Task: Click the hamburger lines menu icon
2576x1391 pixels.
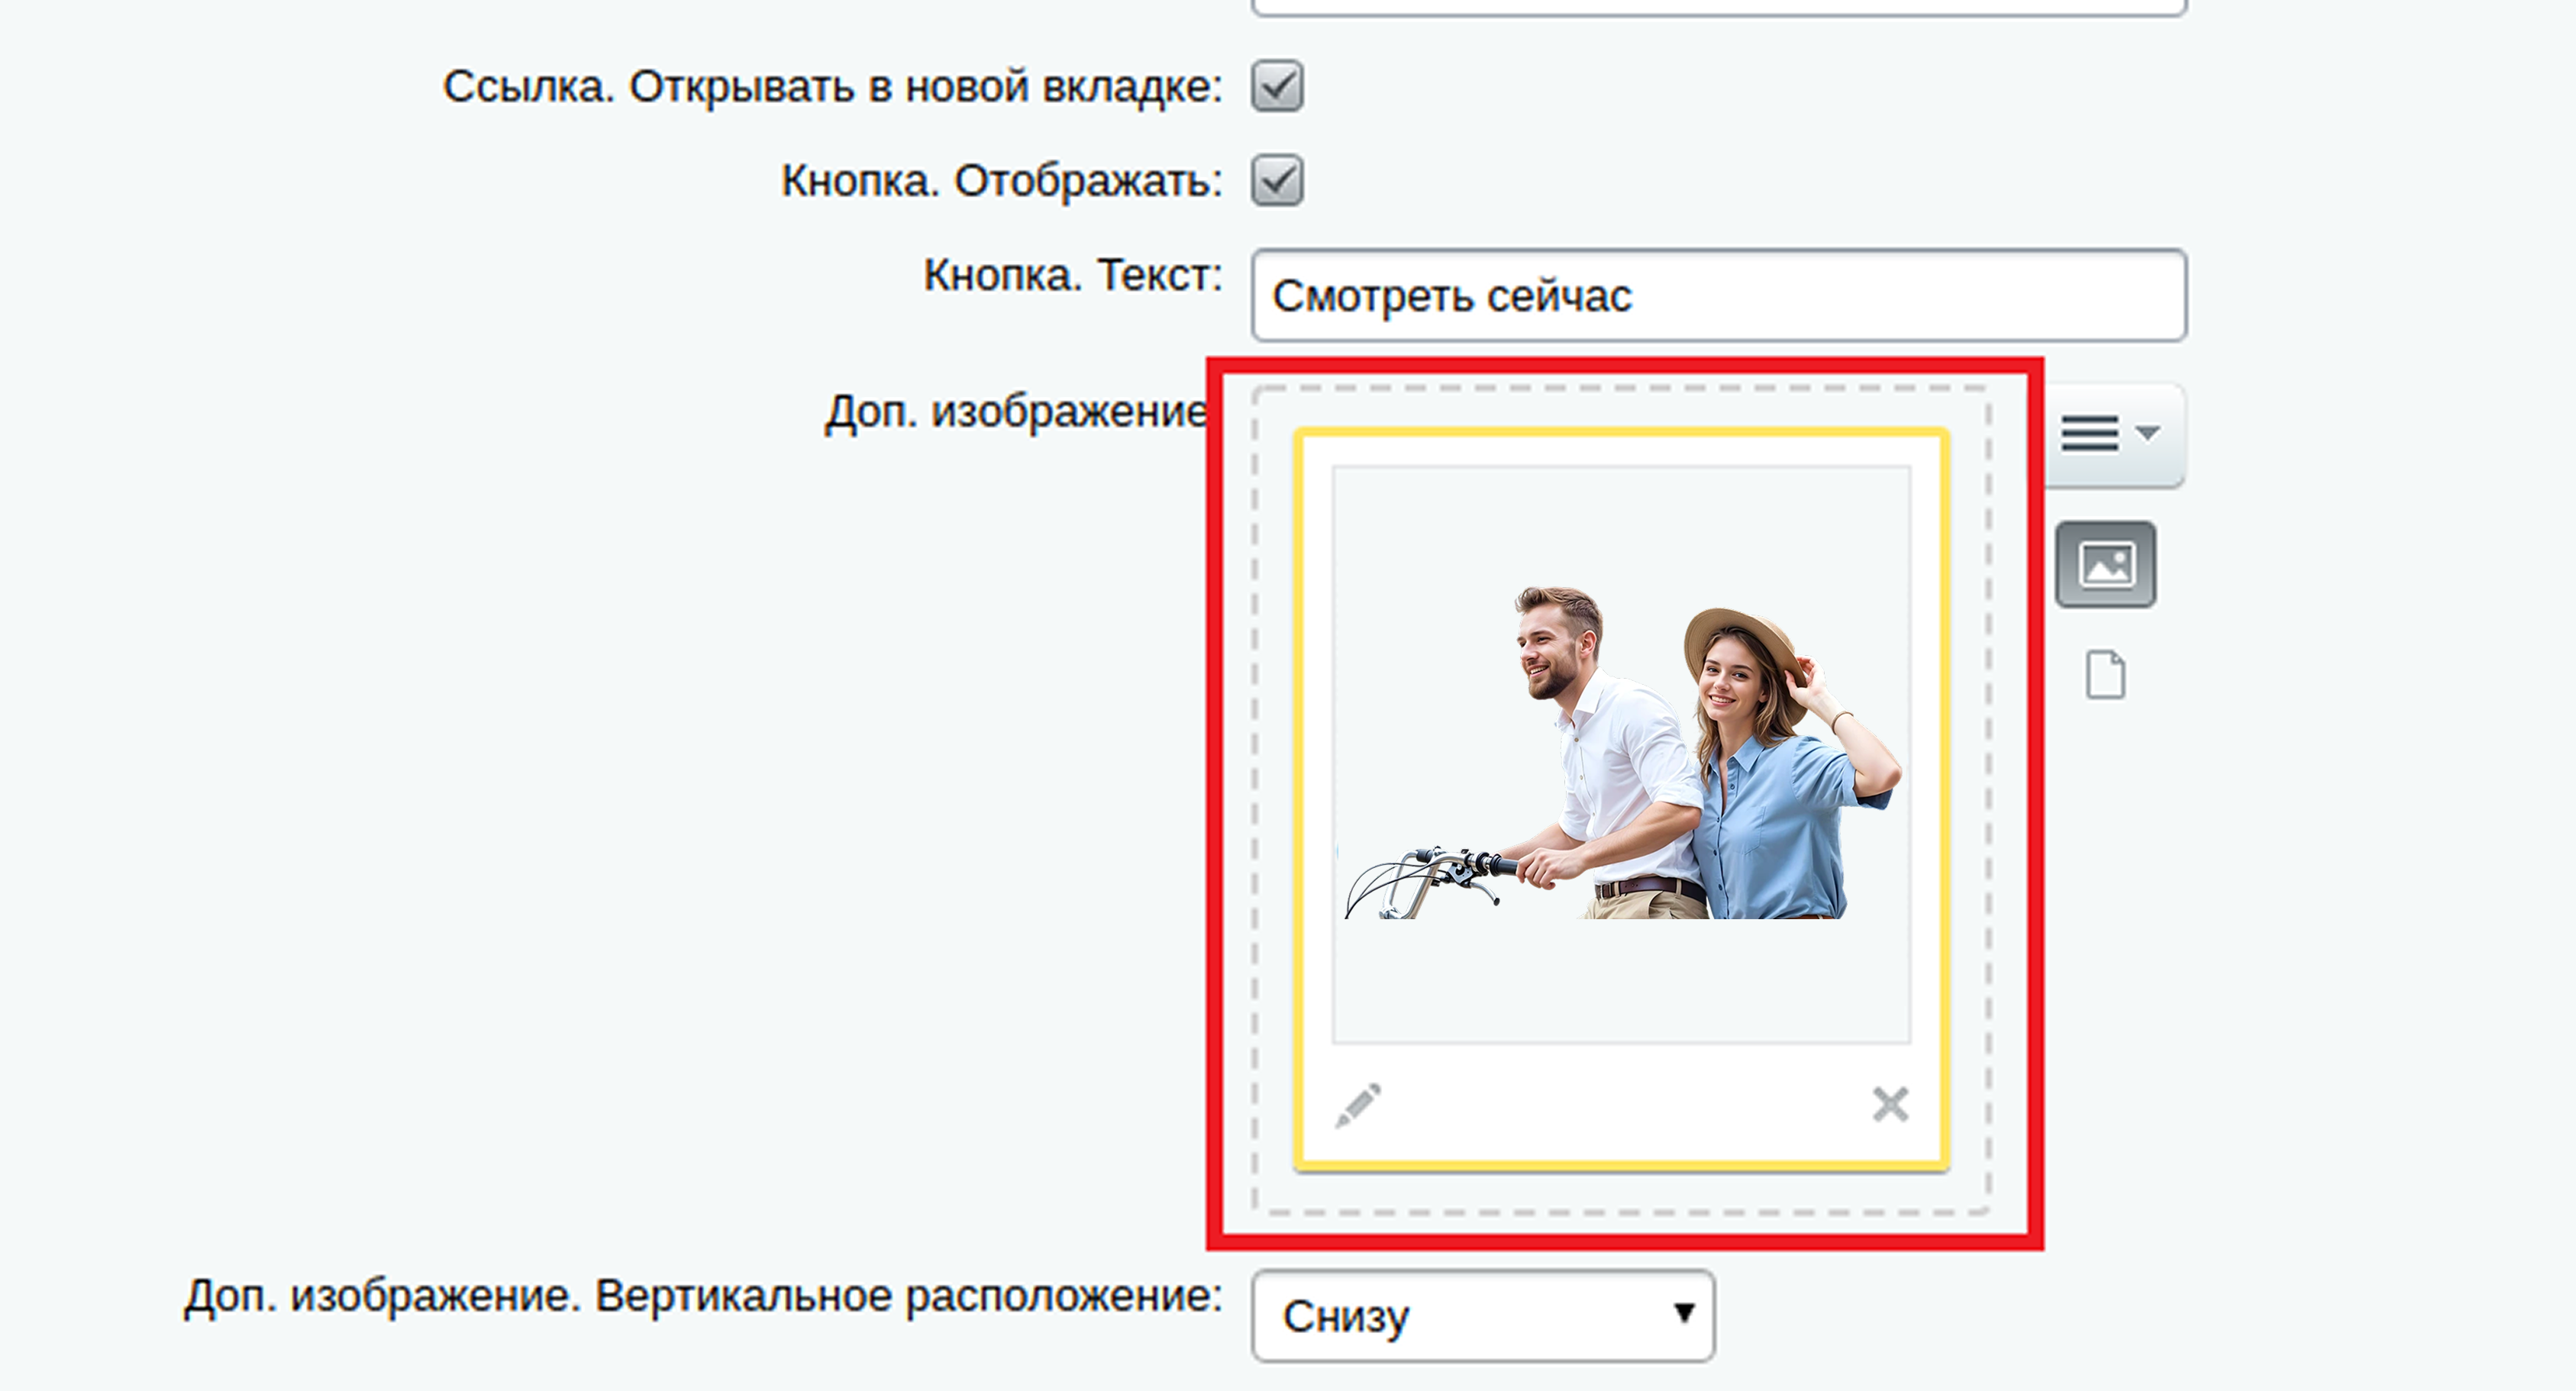Action: click(2089, 433)
